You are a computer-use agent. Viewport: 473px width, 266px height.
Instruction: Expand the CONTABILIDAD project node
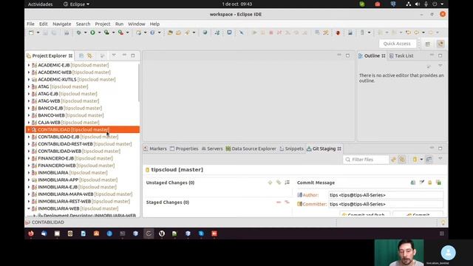(29, 130)
